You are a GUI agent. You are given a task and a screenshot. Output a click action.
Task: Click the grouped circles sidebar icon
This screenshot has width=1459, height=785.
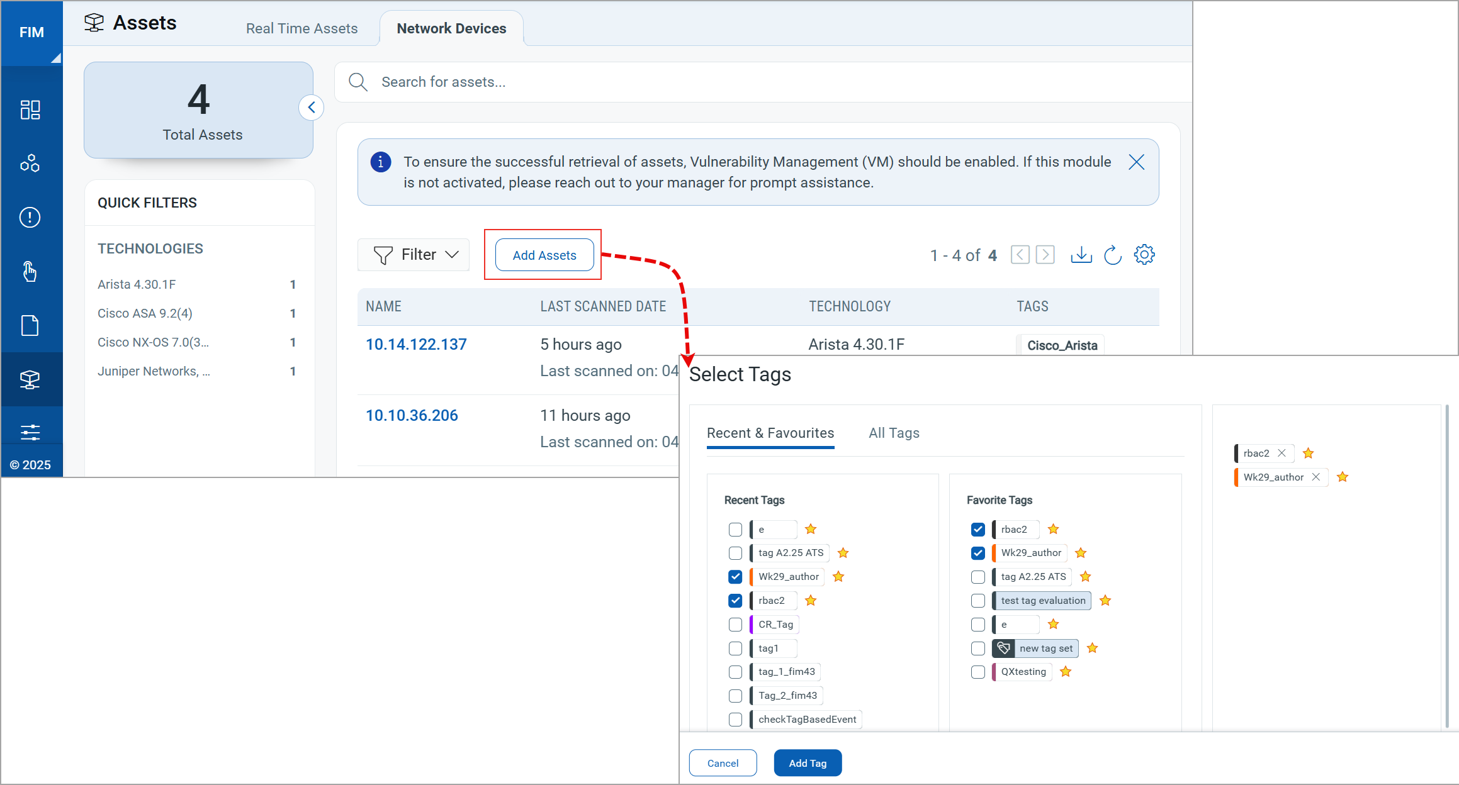(30, 164)
